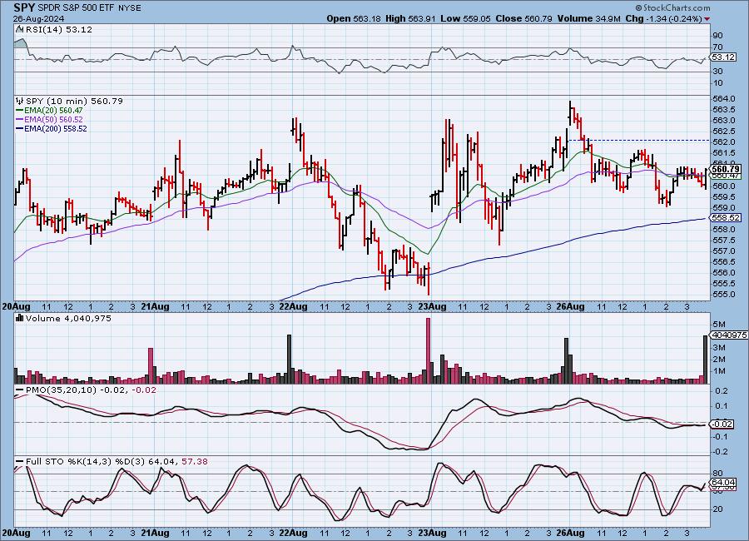The width and height of the screenshot is (749, 541).
Task: Click the 555.0 price axis label
Action: tap(724, 295)
